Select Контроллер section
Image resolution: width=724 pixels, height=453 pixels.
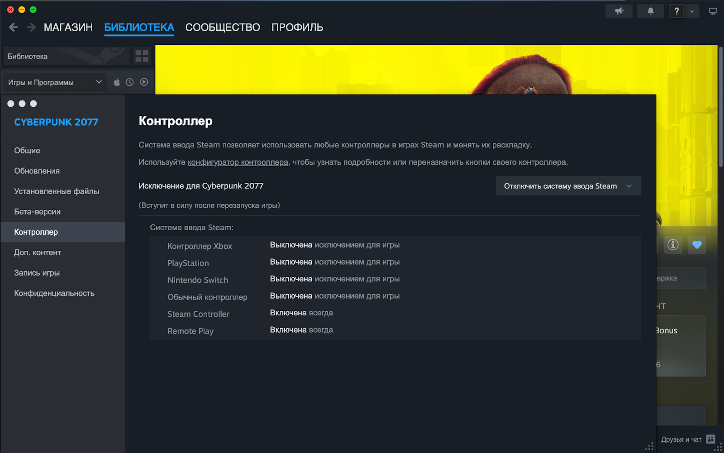click(x=63, y=232)
